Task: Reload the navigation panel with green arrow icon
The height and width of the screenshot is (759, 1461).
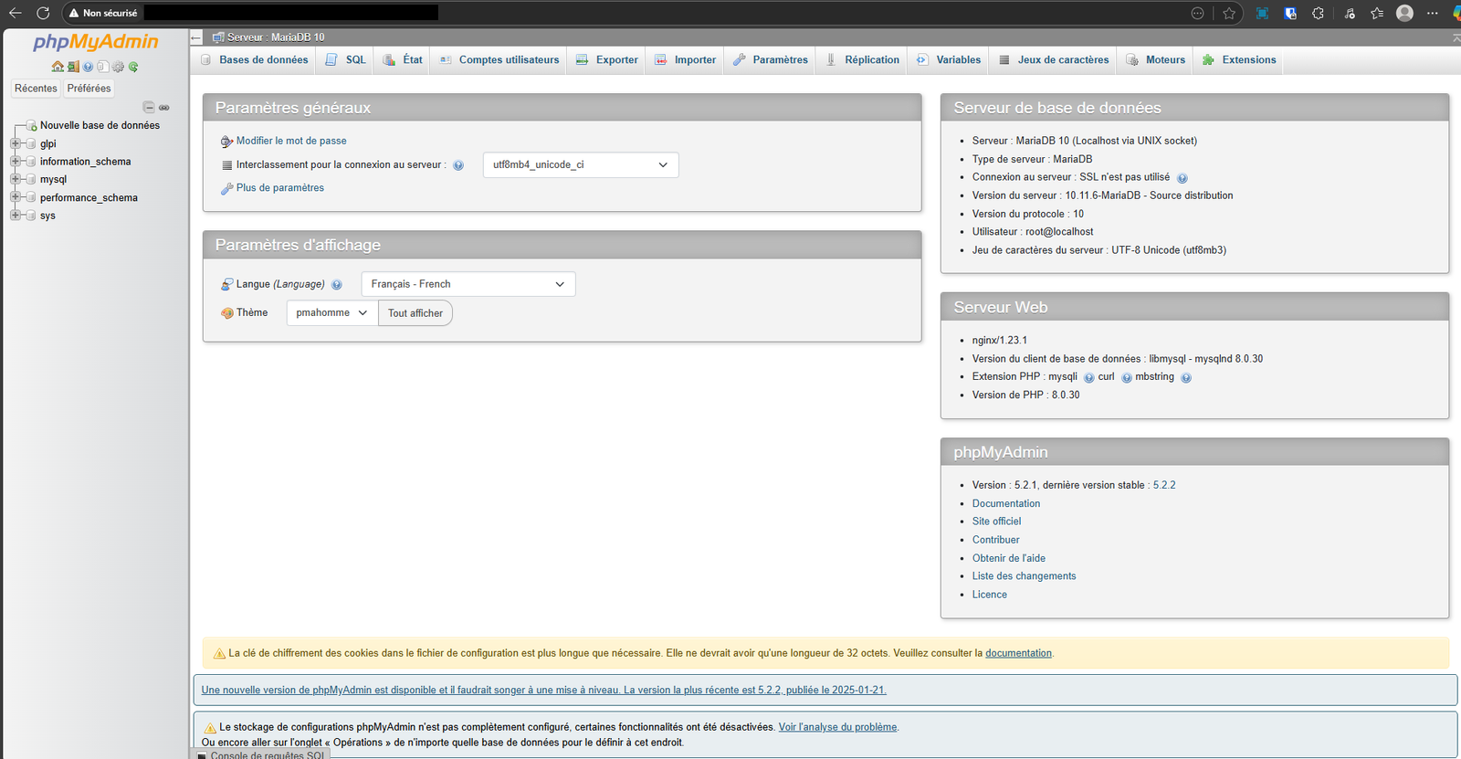Action: (133, 67)
